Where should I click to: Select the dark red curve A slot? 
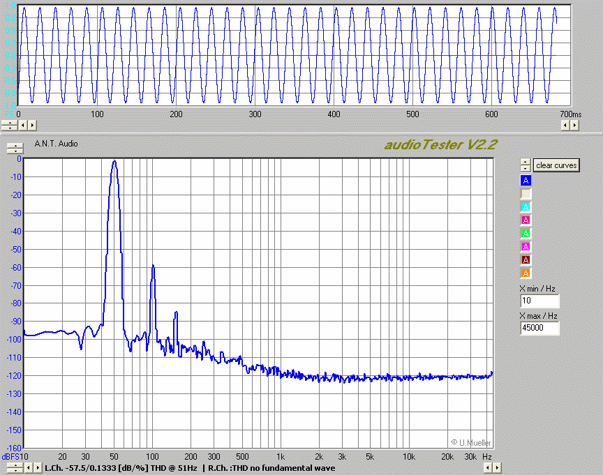[x=526, y=259]
